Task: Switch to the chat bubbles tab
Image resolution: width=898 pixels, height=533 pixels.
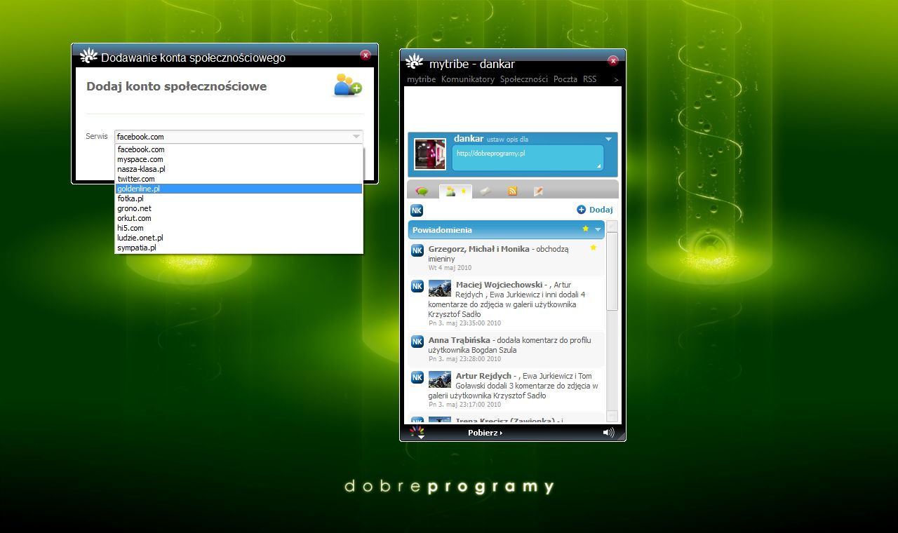Action: [x=422, y=191]
